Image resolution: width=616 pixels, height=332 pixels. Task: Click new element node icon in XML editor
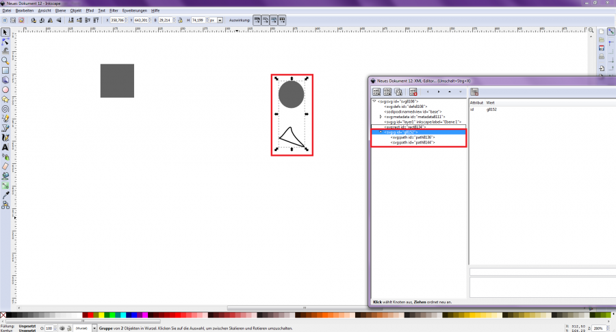click(376, 91)
